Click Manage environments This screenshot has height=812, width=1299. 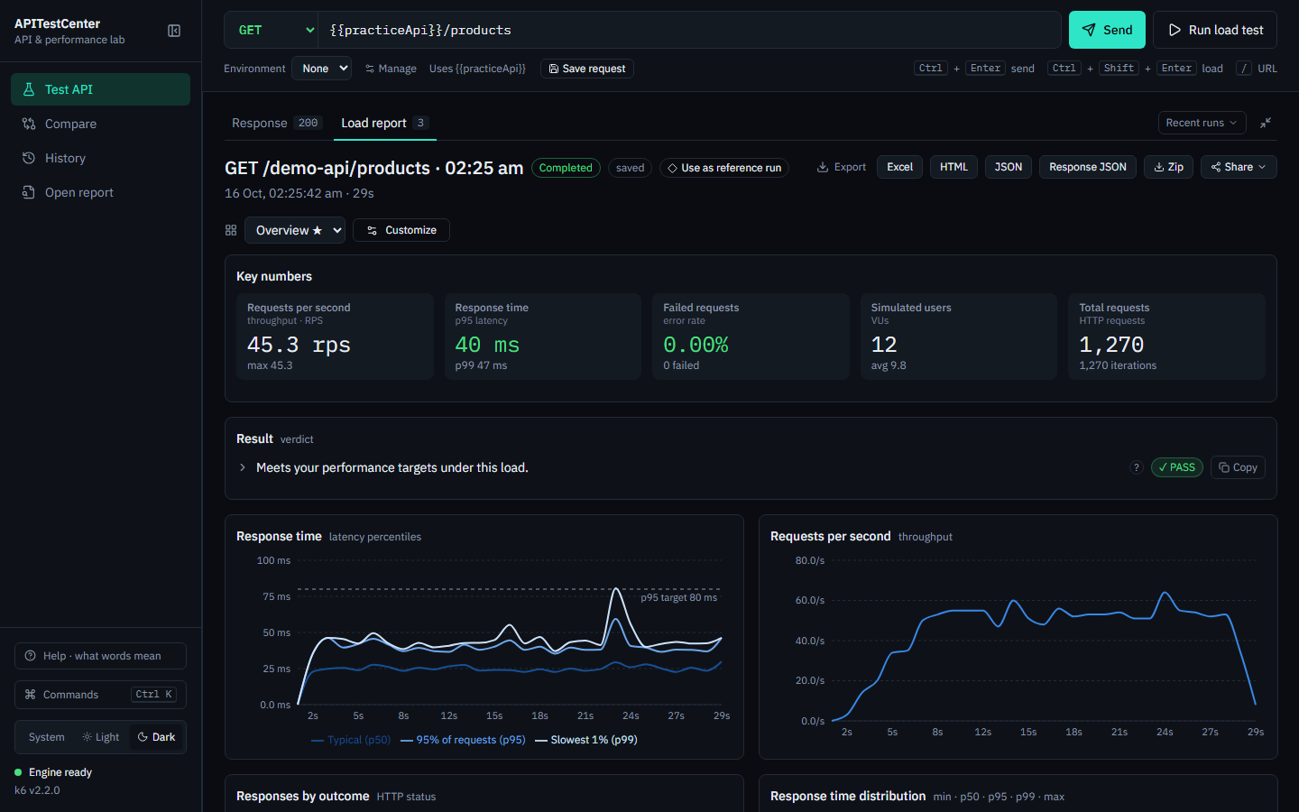391,69
